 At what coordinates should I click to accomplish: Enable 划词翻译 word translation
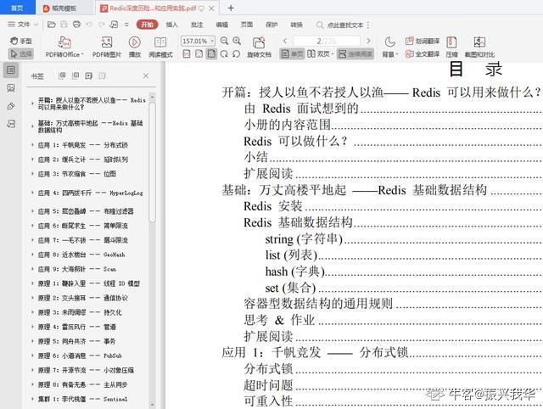[x=423, y=41]
